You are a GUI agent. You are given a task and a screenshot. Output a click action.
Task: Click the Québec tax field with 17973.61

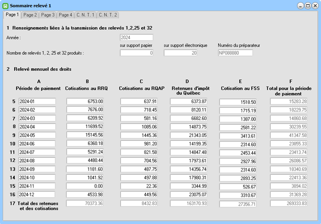pos(188,161)
